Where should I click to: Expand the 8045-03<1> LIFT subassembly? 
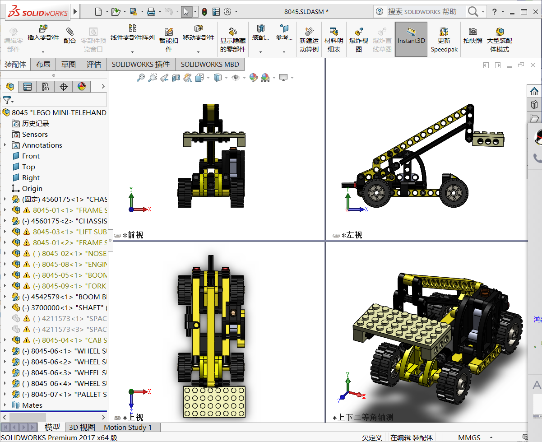[5, 232]
